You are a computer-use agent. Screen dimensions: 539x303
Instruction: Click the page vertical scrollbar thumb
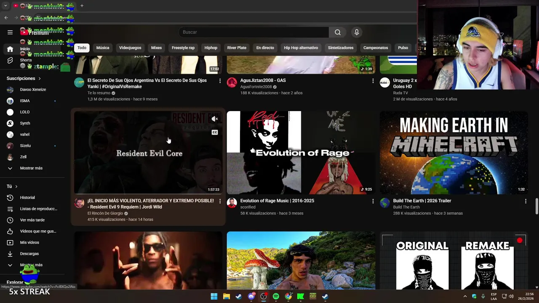536,206
